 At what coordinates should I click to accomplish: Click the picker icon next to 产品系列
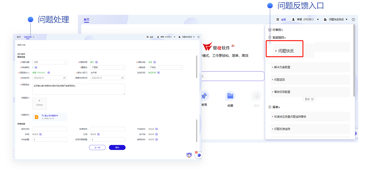(x=156, y=129)
